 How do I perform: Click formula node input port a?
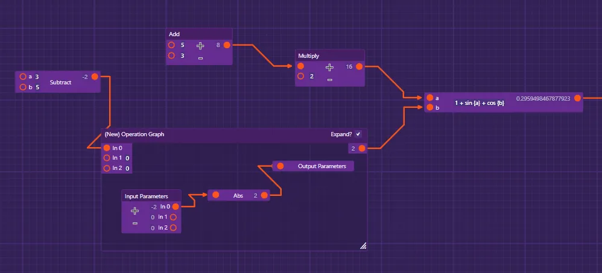(x=430, y=98)
